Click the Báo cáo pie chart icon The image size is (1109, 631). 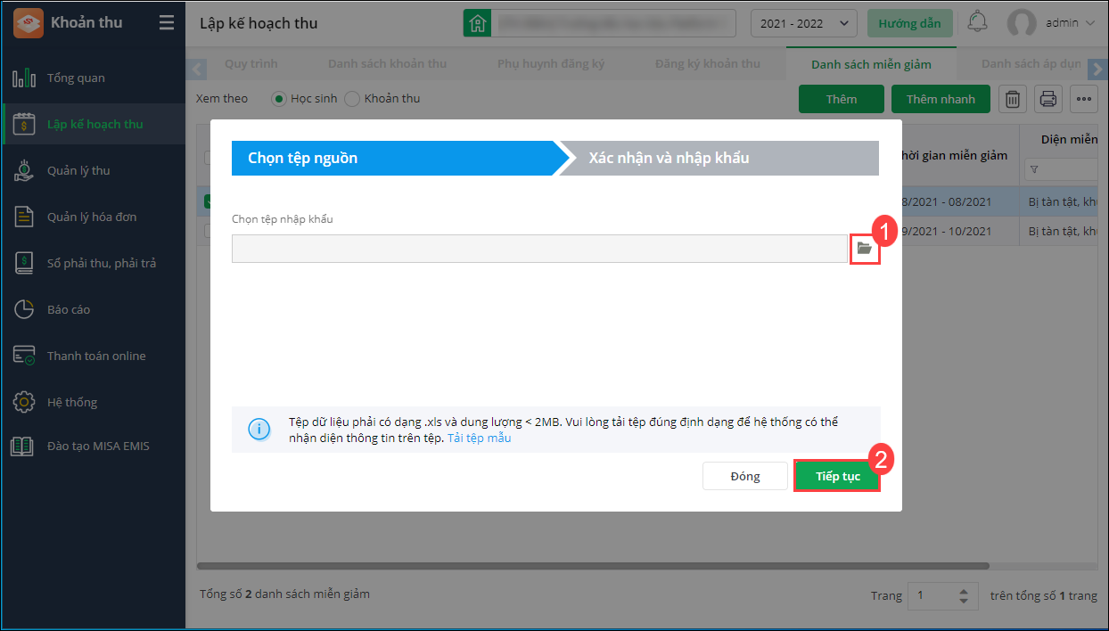(23, 310)
